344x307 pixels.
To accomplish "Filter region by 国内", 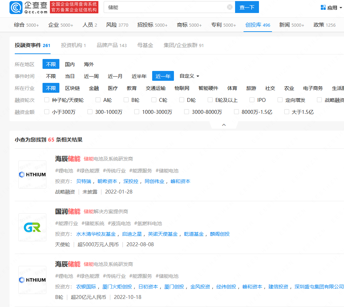I will click(70, 64).
